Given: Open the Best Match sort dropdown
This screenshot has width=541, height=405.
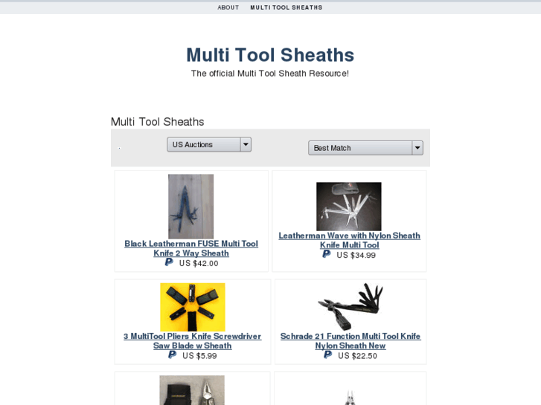Looking at the screenshot, I should pos(365,148).
